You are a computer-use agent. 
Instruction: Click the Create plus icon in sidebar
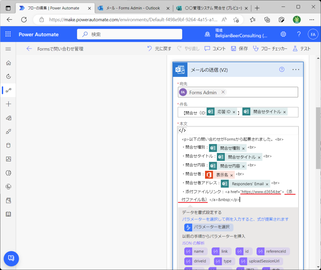[8, 104]
